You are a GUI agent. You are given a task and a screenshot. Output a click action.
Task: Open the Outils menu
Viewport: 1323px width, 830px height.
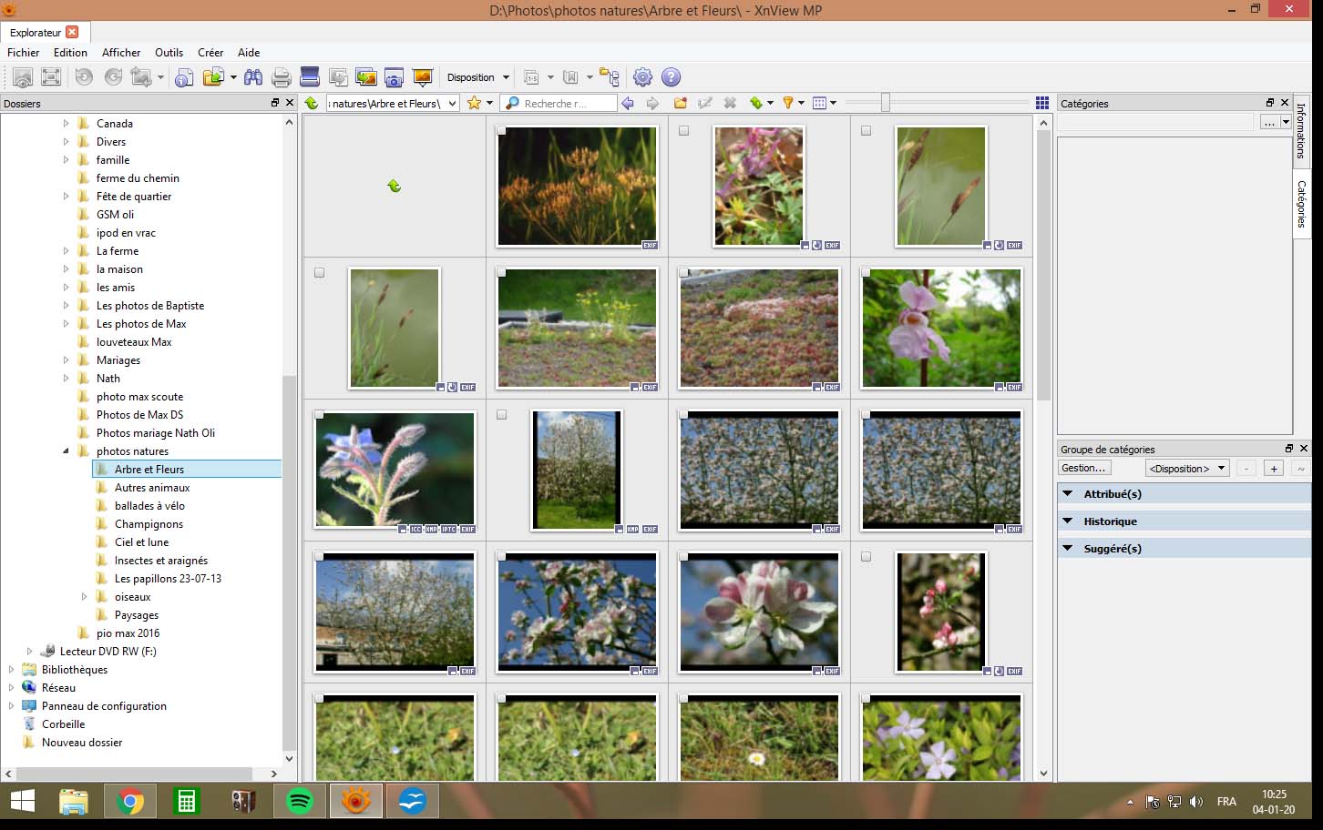(169, 53)
